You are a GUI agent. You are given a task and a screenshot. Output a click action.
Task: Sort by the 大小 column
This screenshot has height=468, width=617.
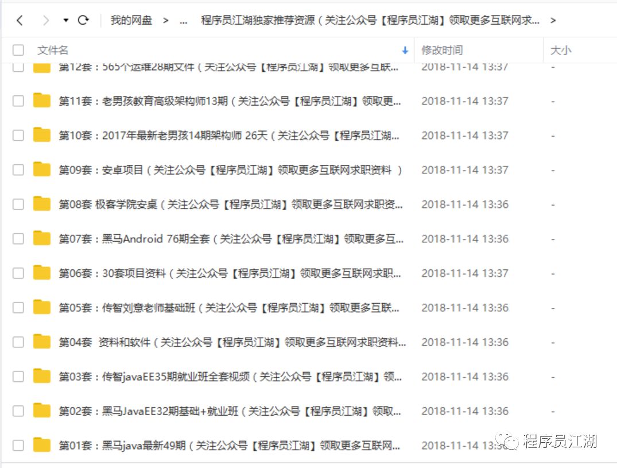(561, 50)
